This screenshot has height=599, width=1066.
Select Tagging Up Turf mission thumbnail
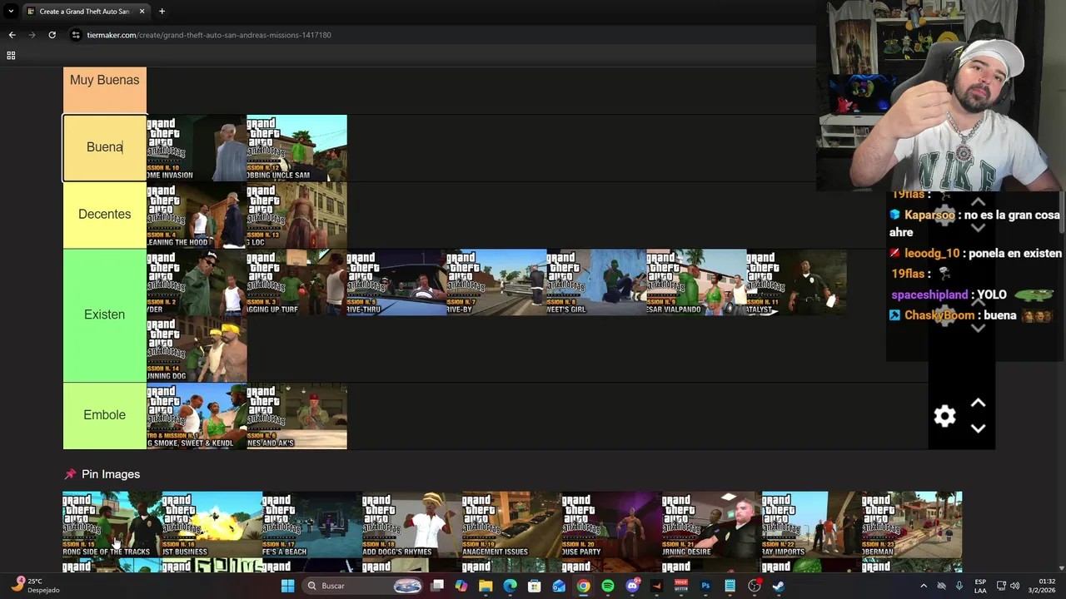[x=296, y=282]
